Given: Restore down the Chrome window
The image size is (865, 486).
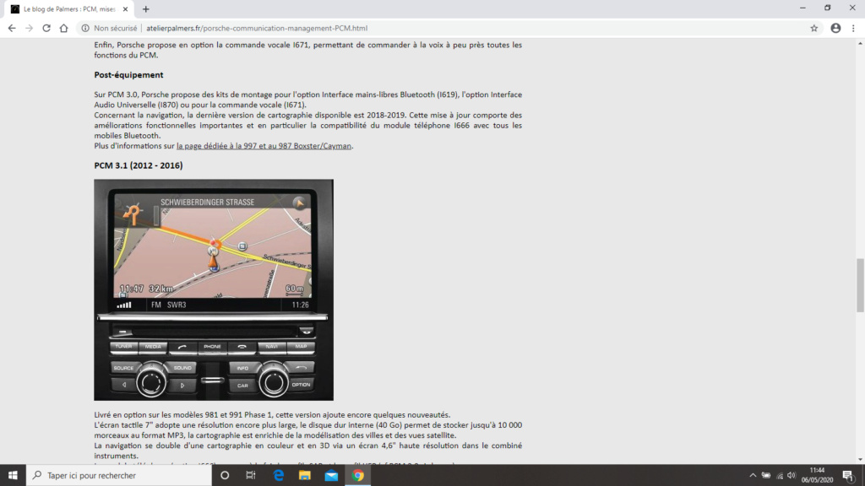Looking at the screenshot, I should point(828,8).
